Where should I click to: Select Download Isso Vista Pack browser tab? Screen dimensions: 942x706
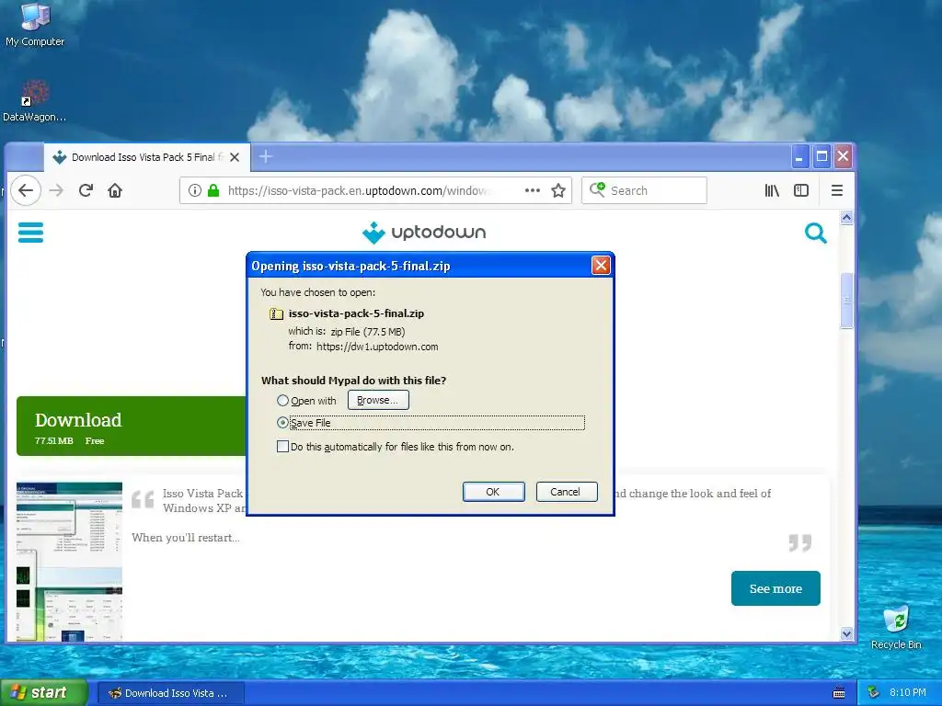[x=146, y=157]
